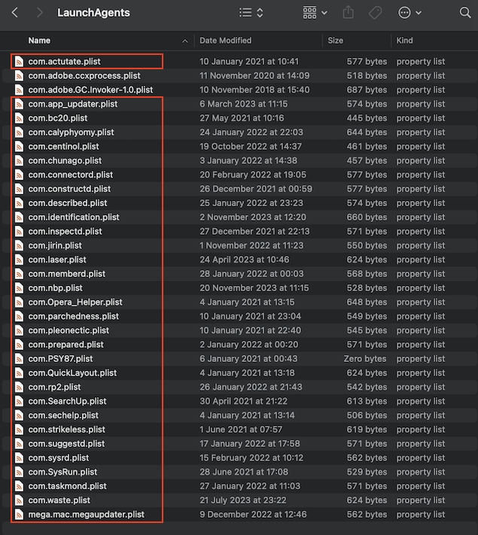Go forward with the right chevron

tap(40, 13)
